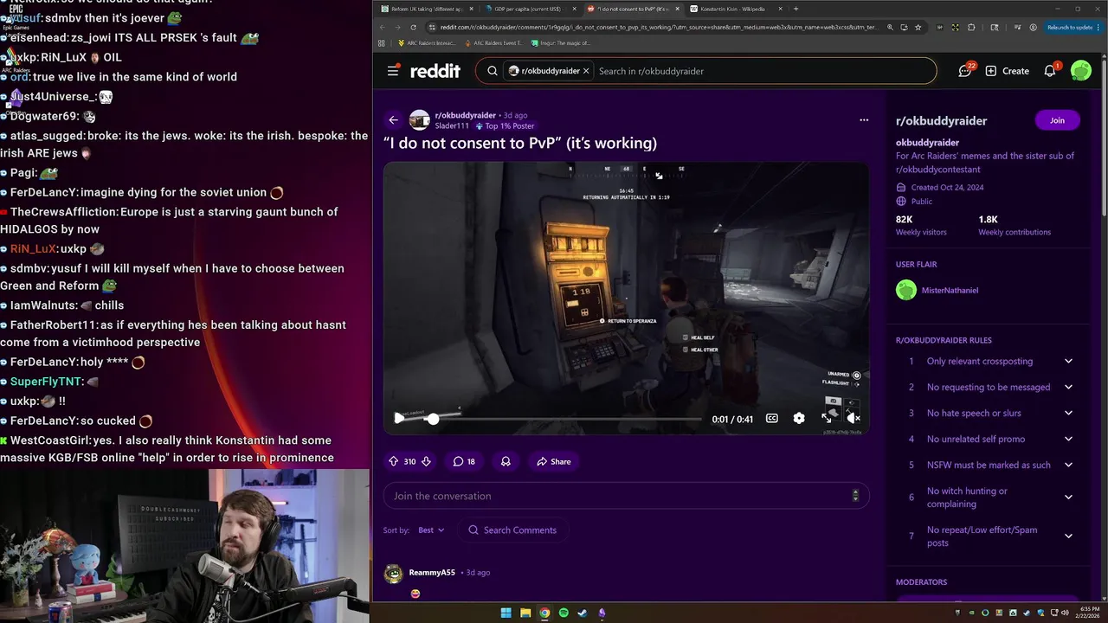Open the notifications bell

[1050, 71]
